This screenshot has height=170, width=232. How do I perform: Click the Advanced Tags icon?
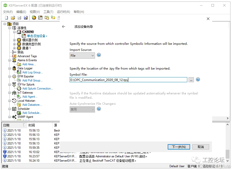click(x=14, y=56)
